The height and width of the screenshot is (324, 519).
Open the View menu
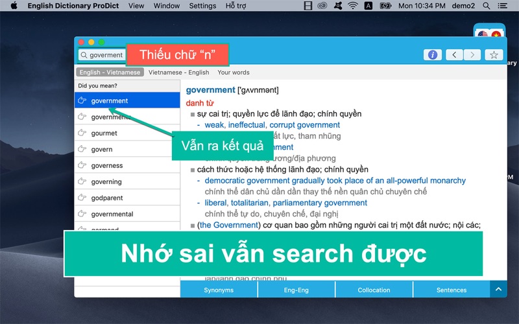[136, 6]
